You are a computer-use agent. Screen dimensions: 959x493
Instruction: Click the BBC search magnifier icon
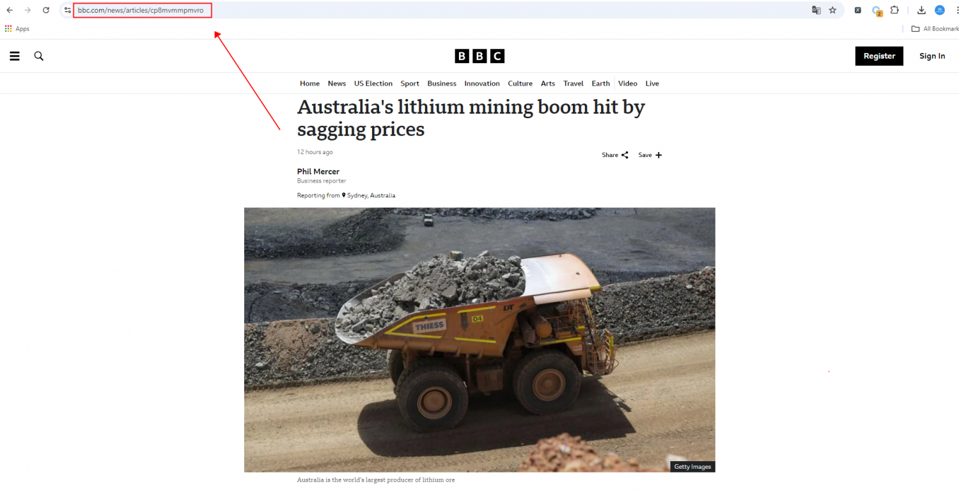tap(39, 56)
